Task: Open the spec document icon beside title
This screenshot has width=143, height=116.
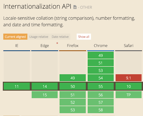Action: pyautogui.click(x=75, y=7)
